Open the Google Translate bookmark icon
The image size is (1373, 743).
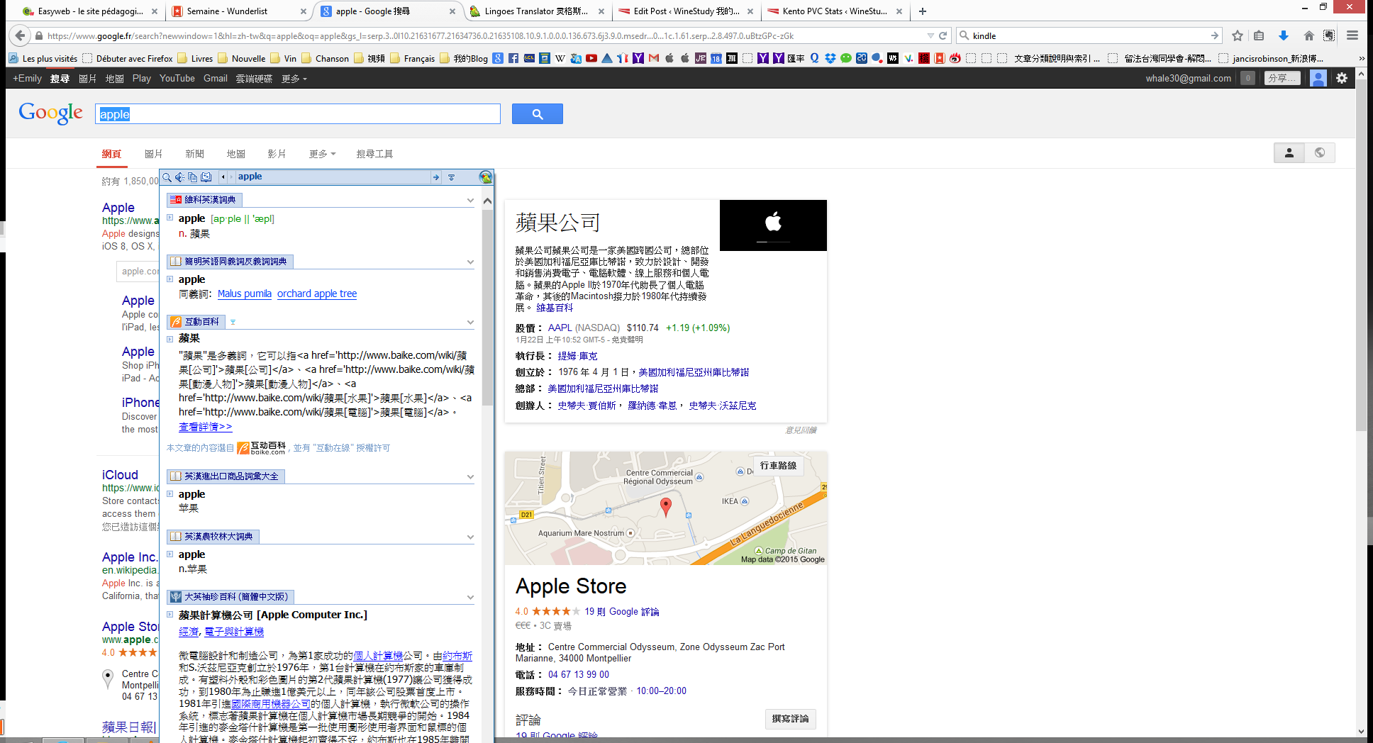click(576, 58)
